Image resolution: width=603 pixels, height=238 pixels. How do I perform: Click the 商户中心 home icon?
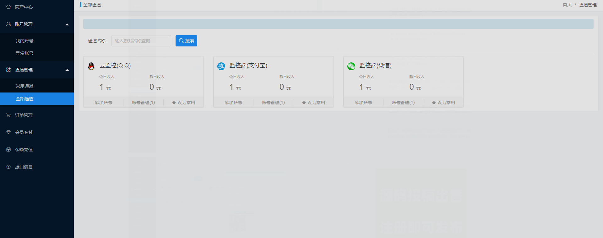8,7
